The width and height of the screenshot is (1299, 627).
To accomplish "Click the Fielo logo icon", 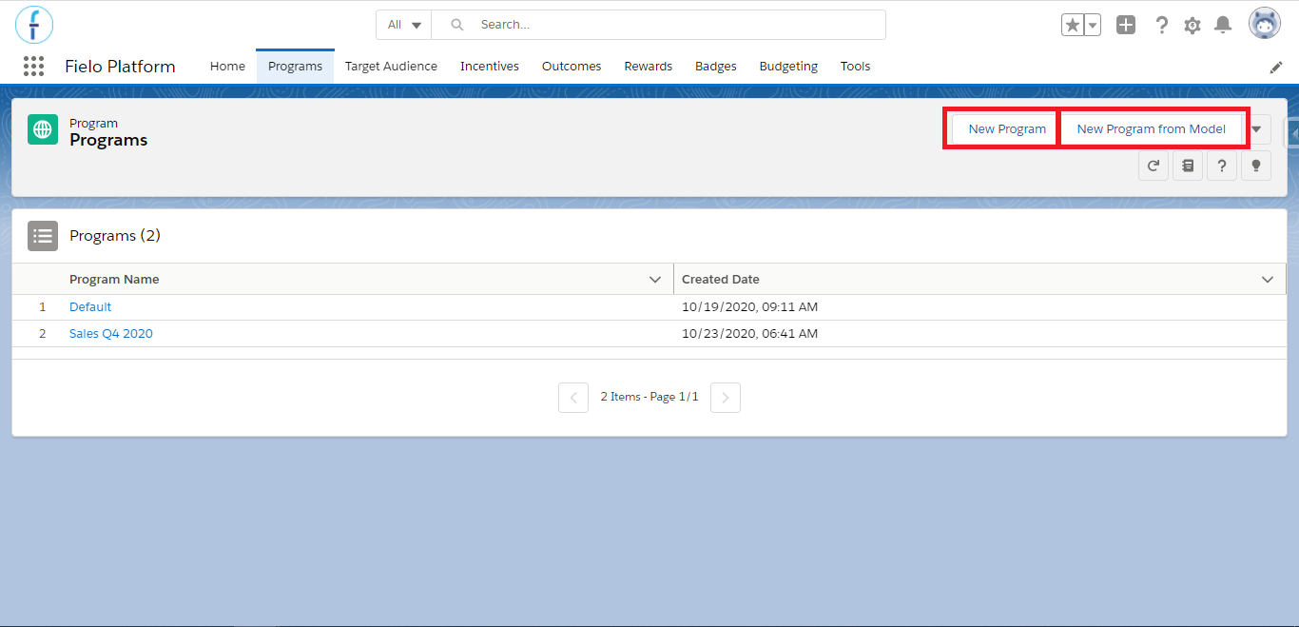I will click(34, 24).
